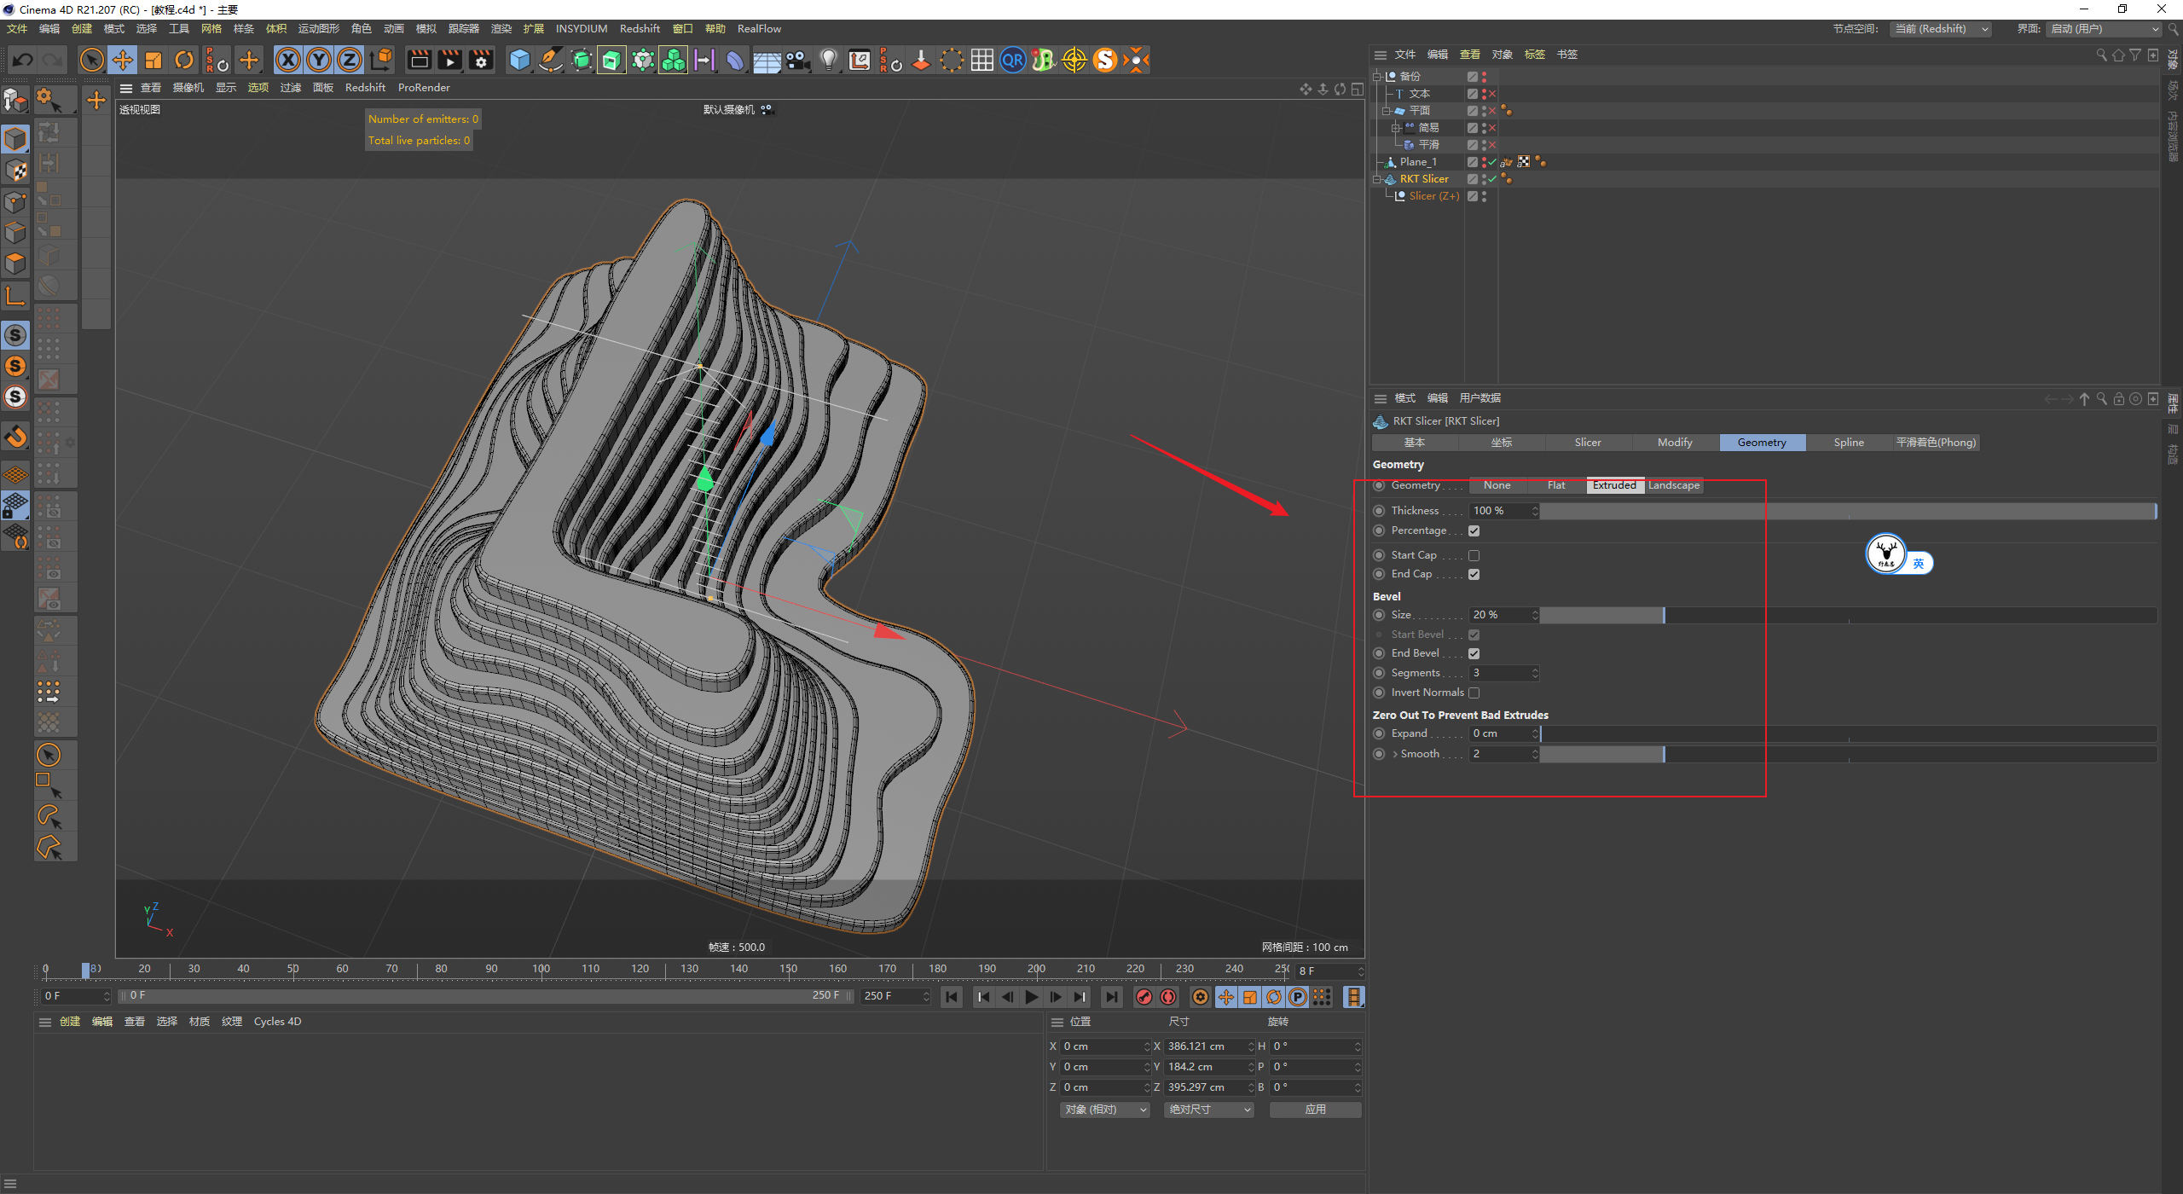Expand the RKT Slicer tree item
This screenshot has height=1194, width=2183.
coord(1373,177)
